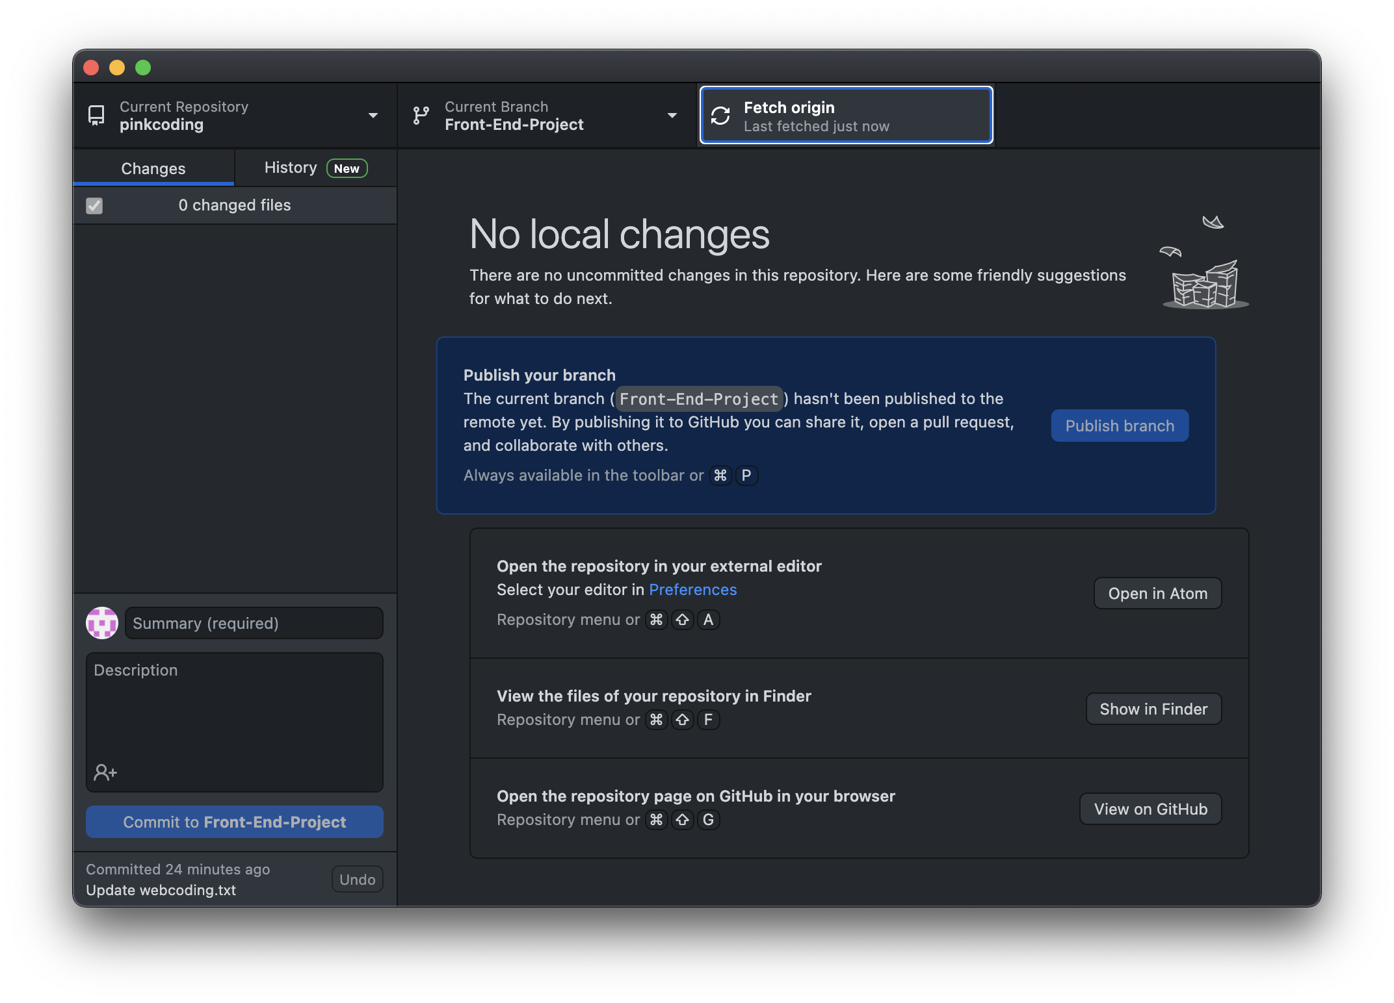Click the add co-author icon
The height and width of the screenshot is (1003, 1394).
tap(105, 772)
